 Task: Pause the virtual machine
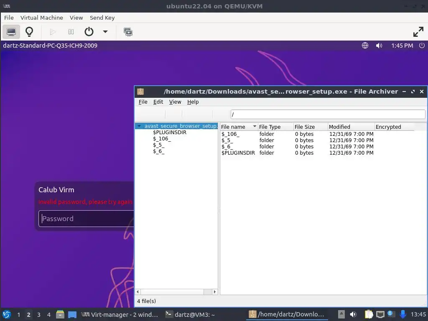pos(71,32)
